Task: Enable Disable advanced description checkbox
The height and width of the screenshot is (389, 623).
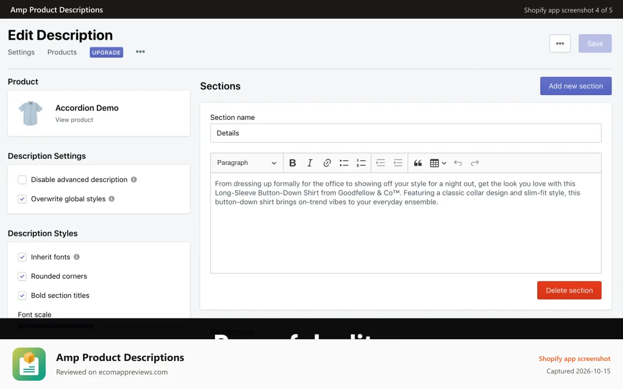Action: click(22, 179)
